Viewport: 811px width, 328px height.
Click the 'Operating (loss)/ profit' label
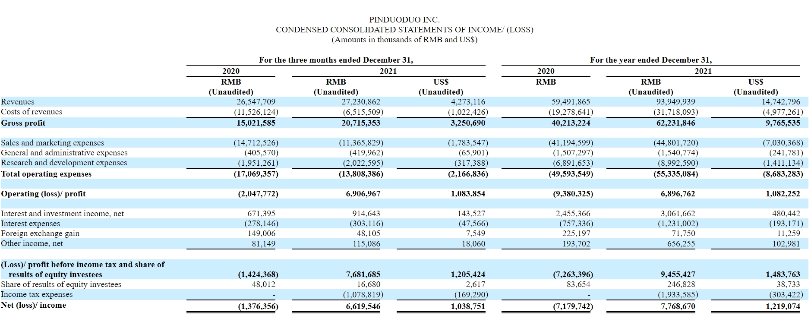[43, 194]
